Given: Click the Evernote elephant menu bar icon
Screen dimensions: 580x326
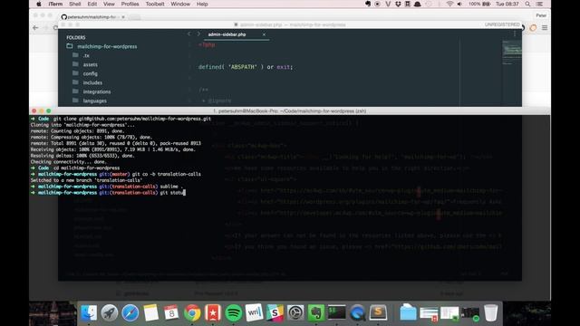Looking at the screenshot, I should point(368,4).
